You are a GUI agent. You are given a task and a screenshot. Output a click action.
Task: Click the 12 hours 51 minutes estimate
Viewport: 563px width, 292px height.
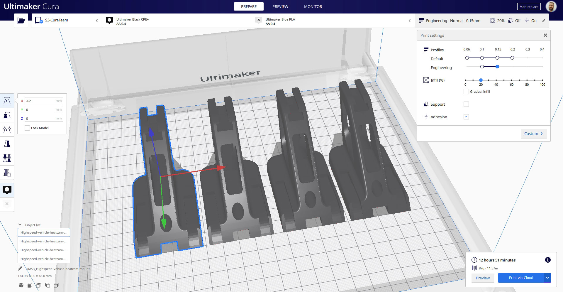[497, 260]
